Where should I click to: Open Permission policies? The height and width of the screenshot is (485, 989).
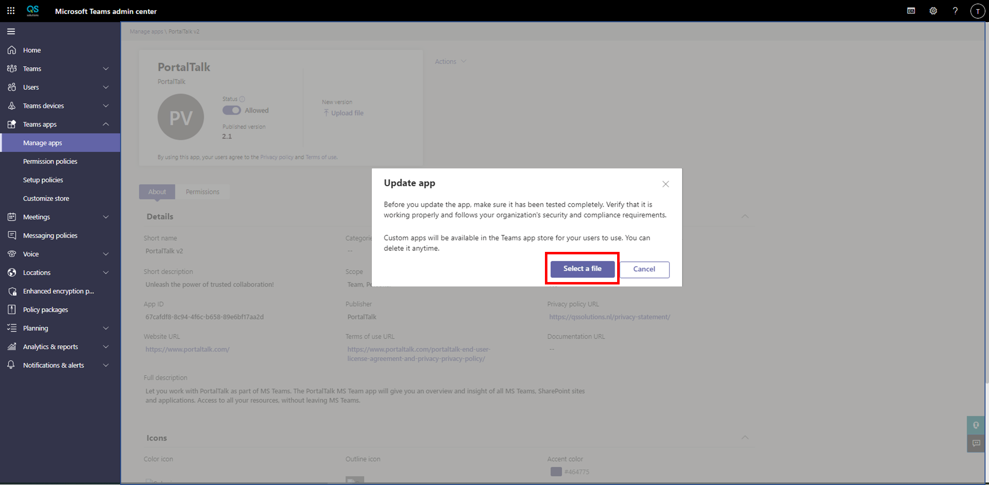click(50, 162)
